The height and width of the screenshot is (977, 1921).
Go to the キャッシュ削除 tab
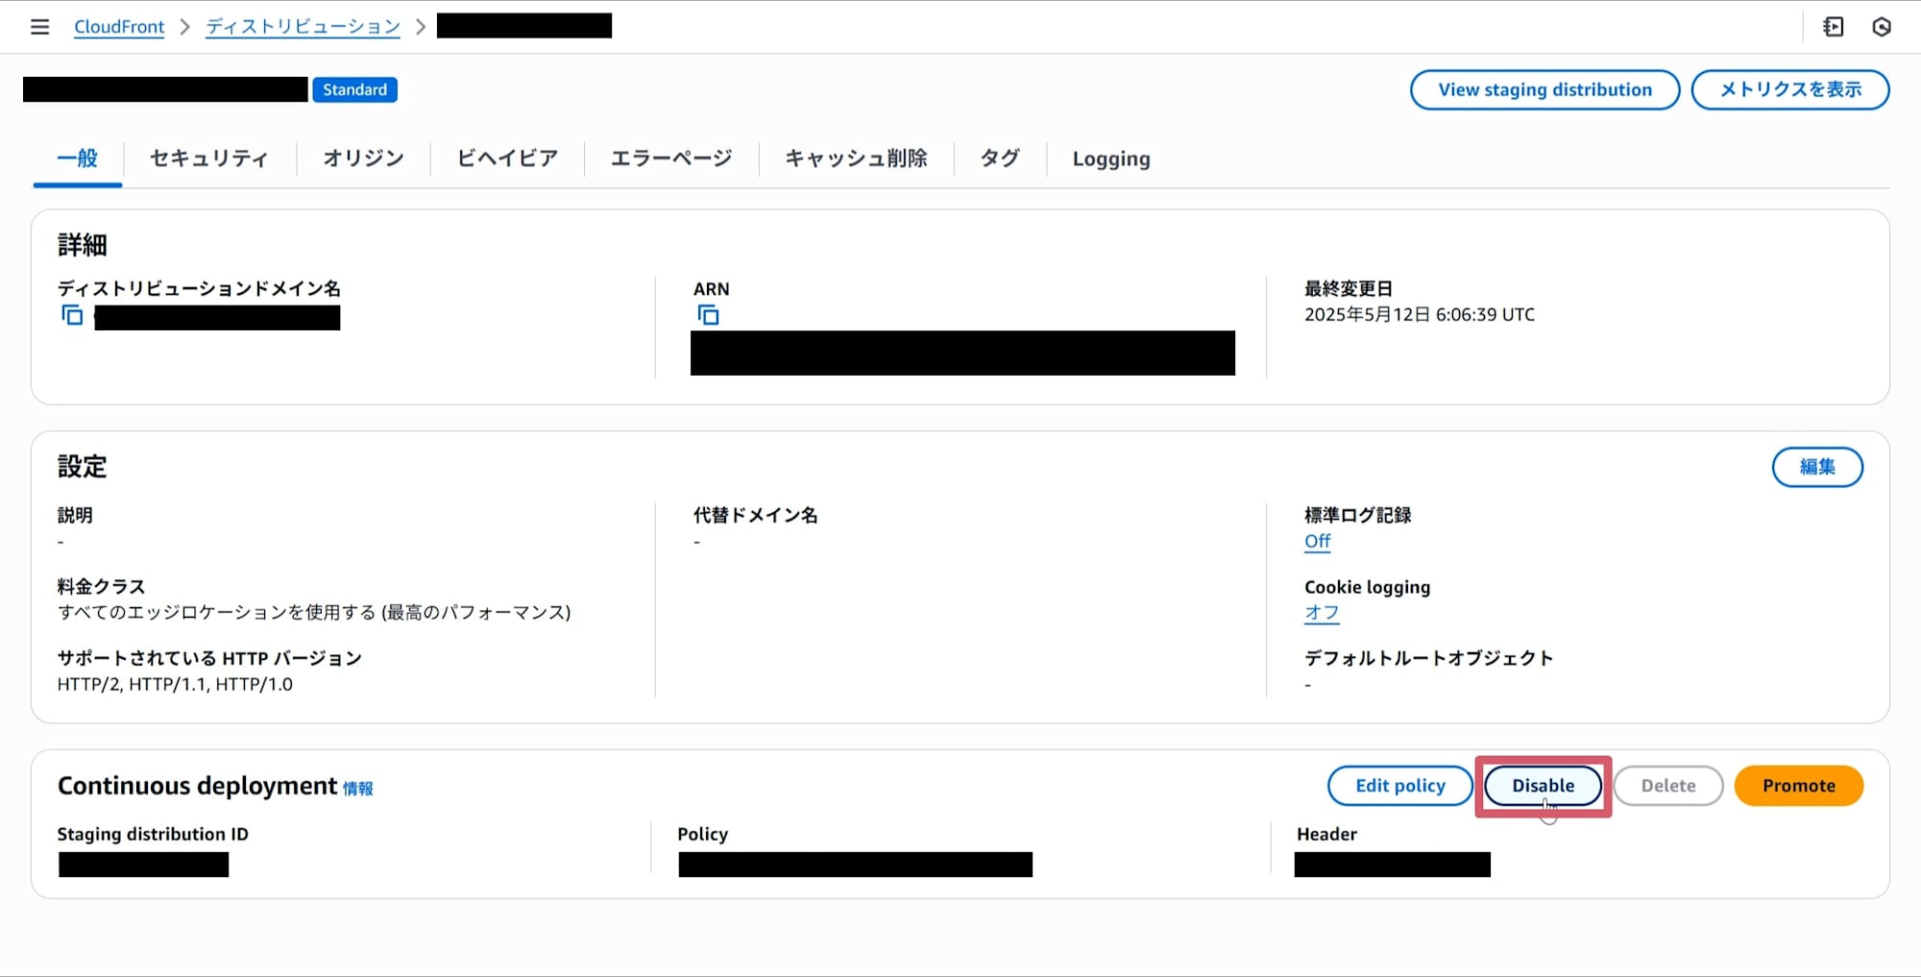coord(856,159)
